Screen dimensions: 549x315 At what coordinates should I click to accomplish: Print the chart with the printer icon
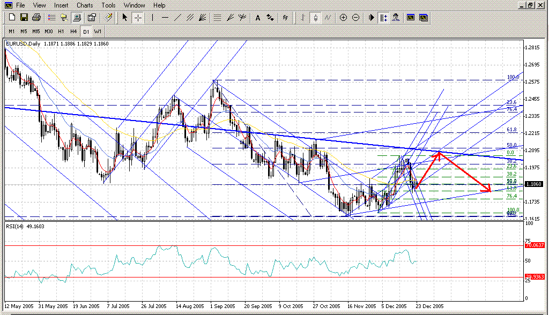tap(35, 18)
